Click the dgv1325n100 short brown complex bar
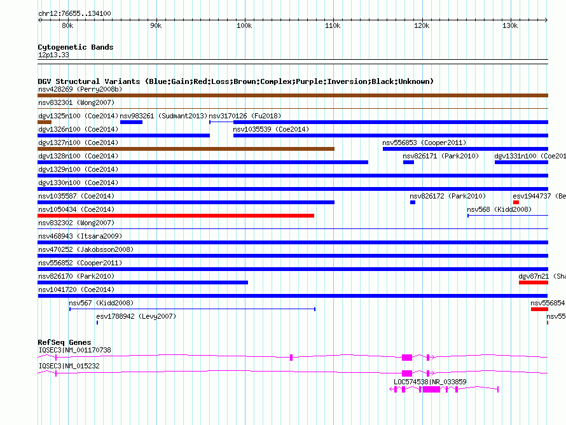 pos(45,122)
